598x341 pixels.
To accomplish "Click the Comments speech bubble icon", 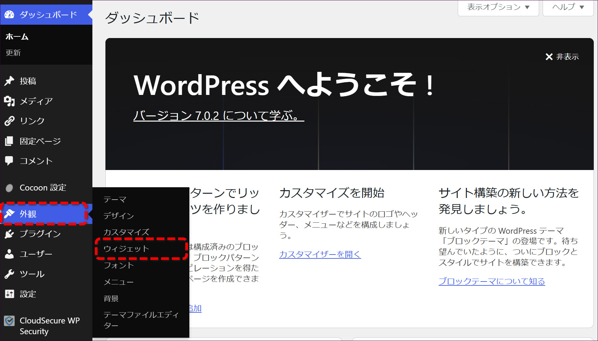I will [9, 161].
